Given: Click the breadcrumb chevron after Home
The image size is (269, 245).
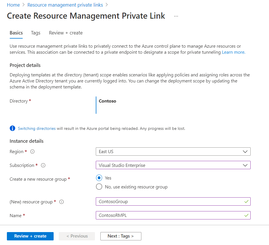Looking at the screenshot, I should point(24,5).
